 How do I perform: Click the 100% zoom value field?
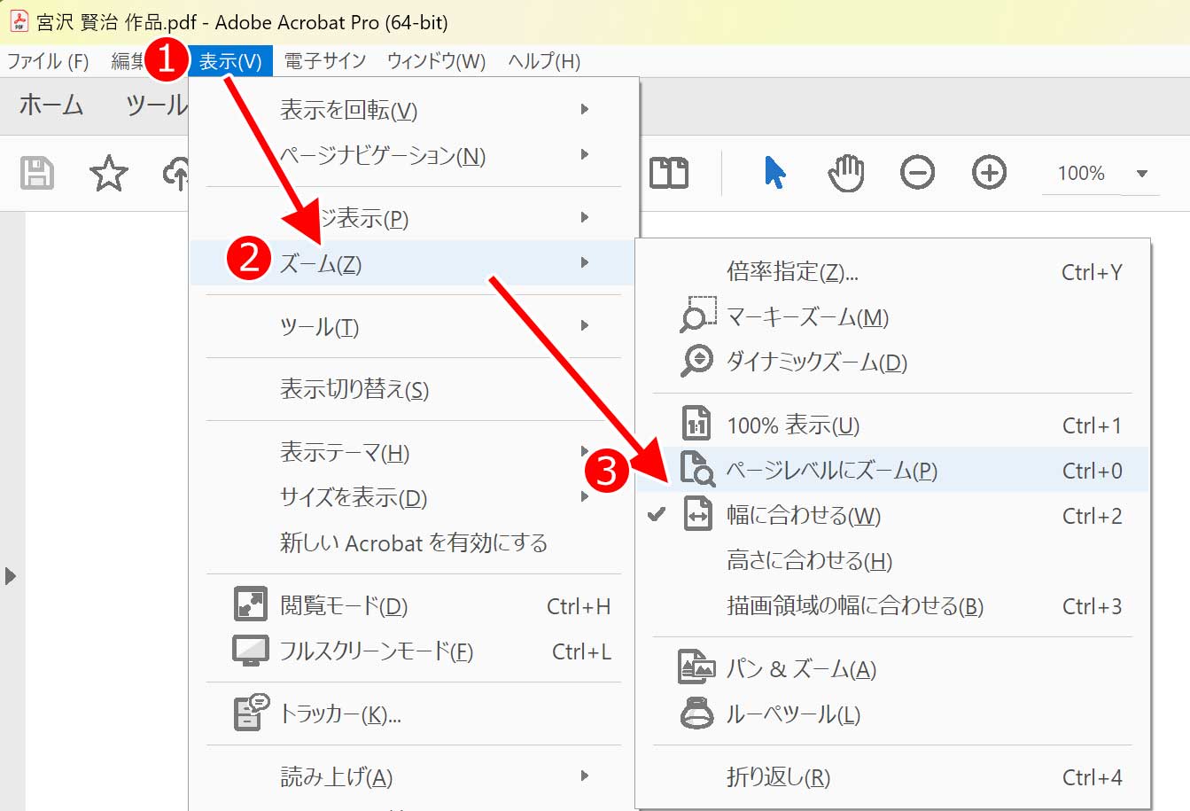tap(1082, 173)
